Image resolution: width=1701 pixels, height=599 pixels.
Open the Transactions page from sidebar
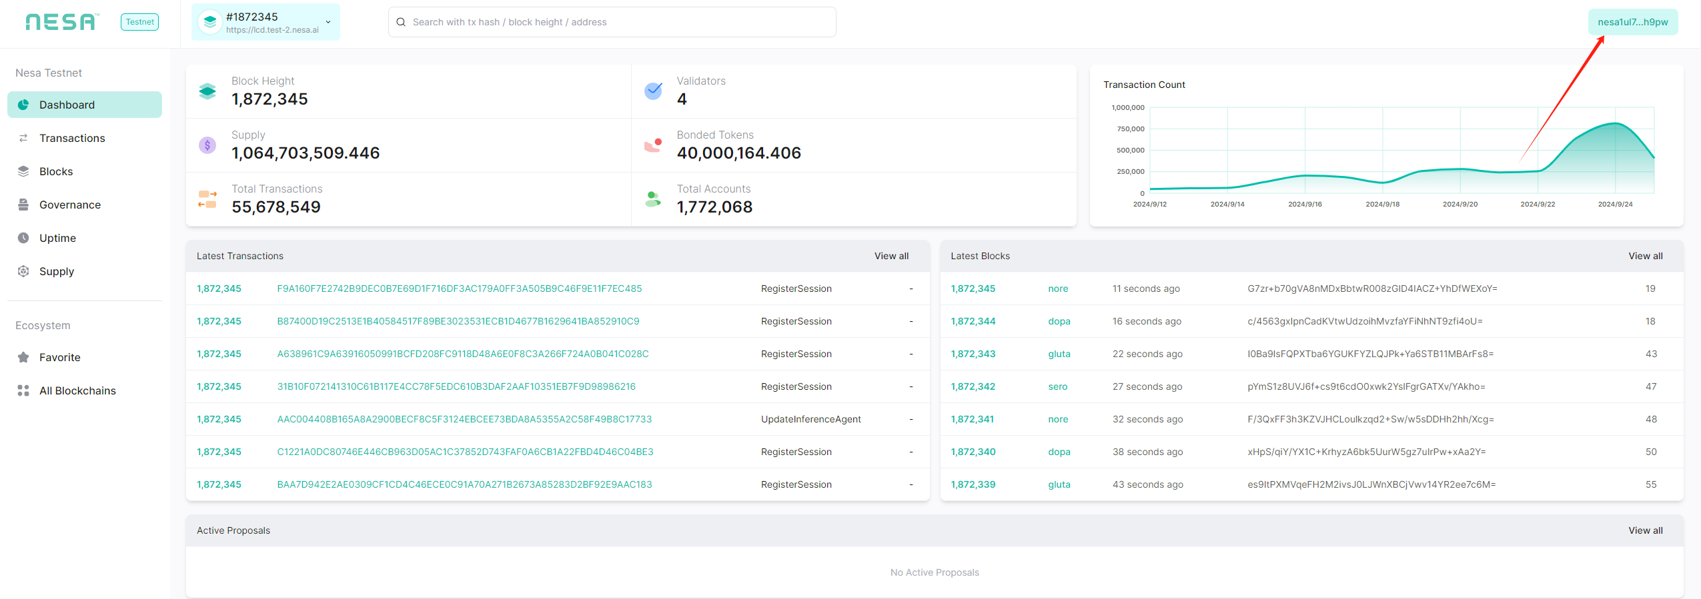[x=72, y=138]
